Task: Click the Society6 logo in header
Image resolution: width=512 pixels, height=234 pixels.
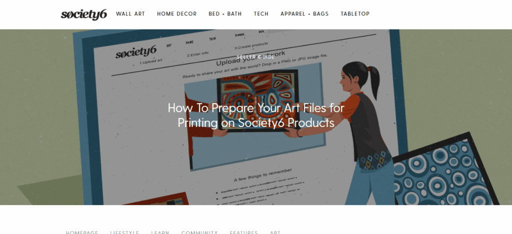Action: [x=84, y=14]
